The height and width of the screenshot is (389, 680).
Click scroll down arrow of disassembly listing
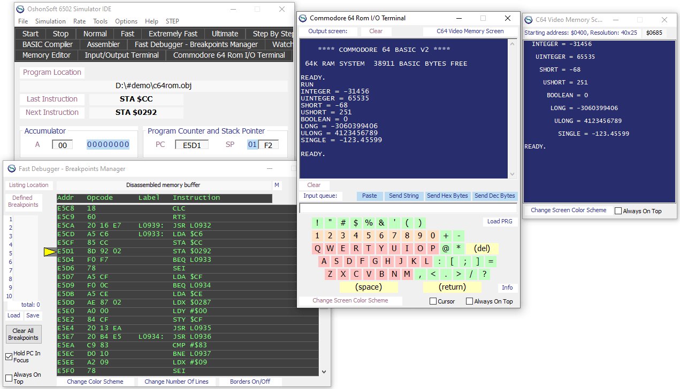pos(323,371)
